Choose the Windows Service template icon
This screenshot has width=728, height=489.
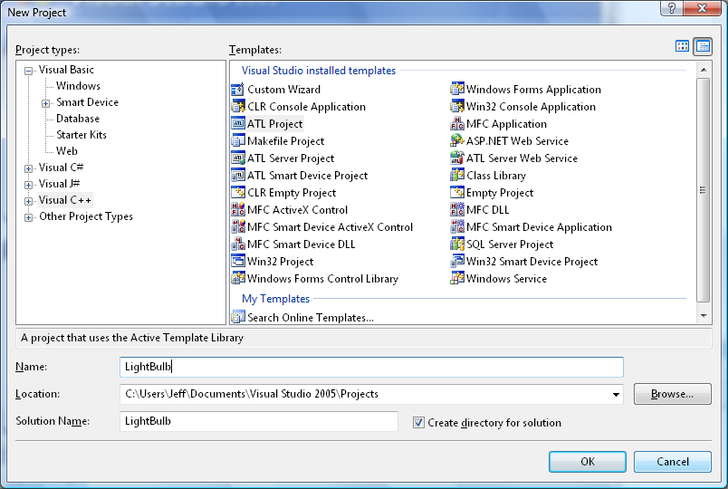457,278
